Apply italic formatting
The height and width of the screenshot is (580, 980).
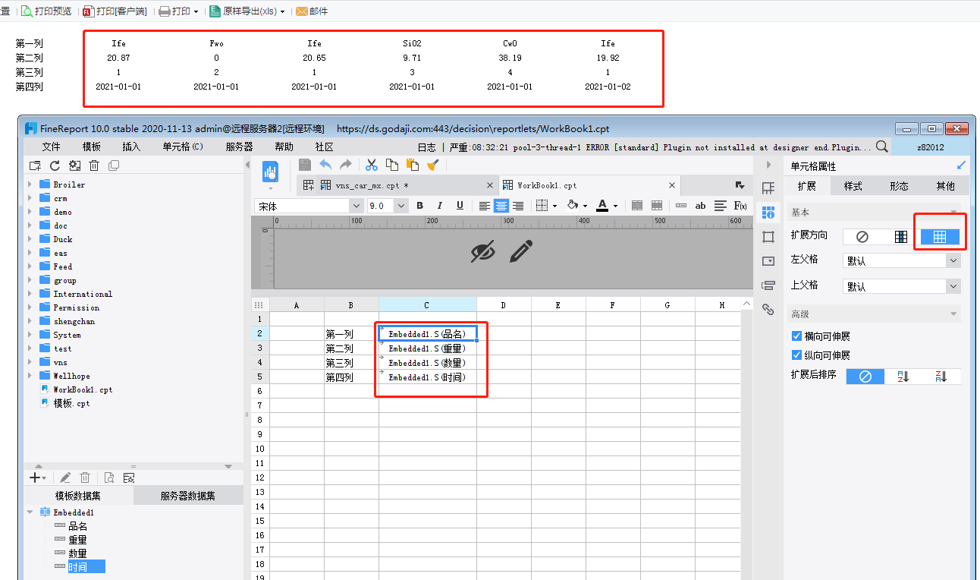pyautogui.click(x=440, y=206)
